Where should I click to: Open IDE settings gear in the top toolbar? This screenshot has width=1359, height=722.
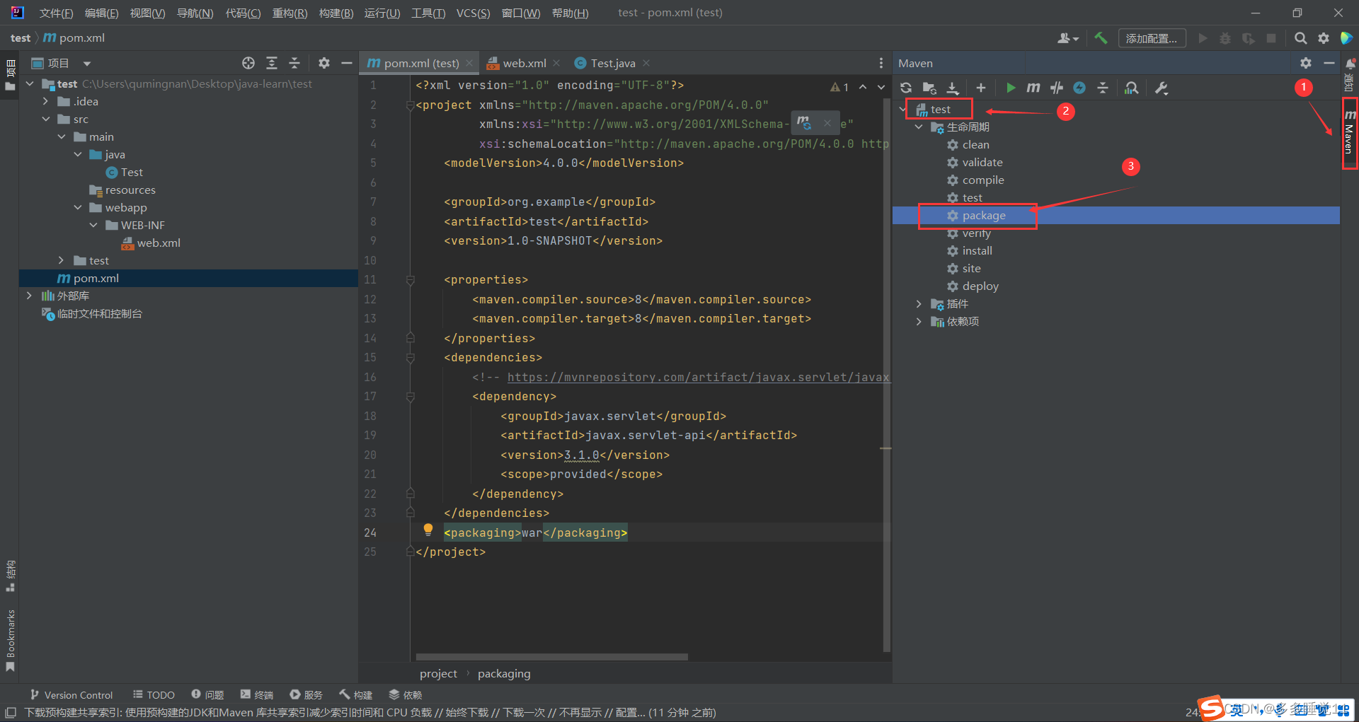tap(1324, 38)
